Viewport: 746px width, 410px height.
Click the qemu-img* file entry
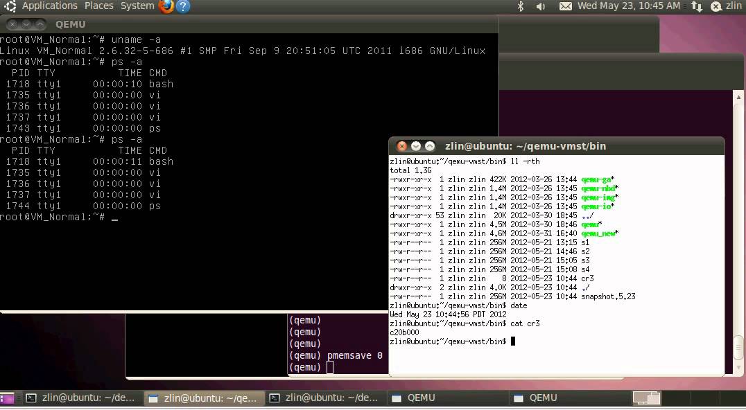pyautogui.click(x=600, y=197)
